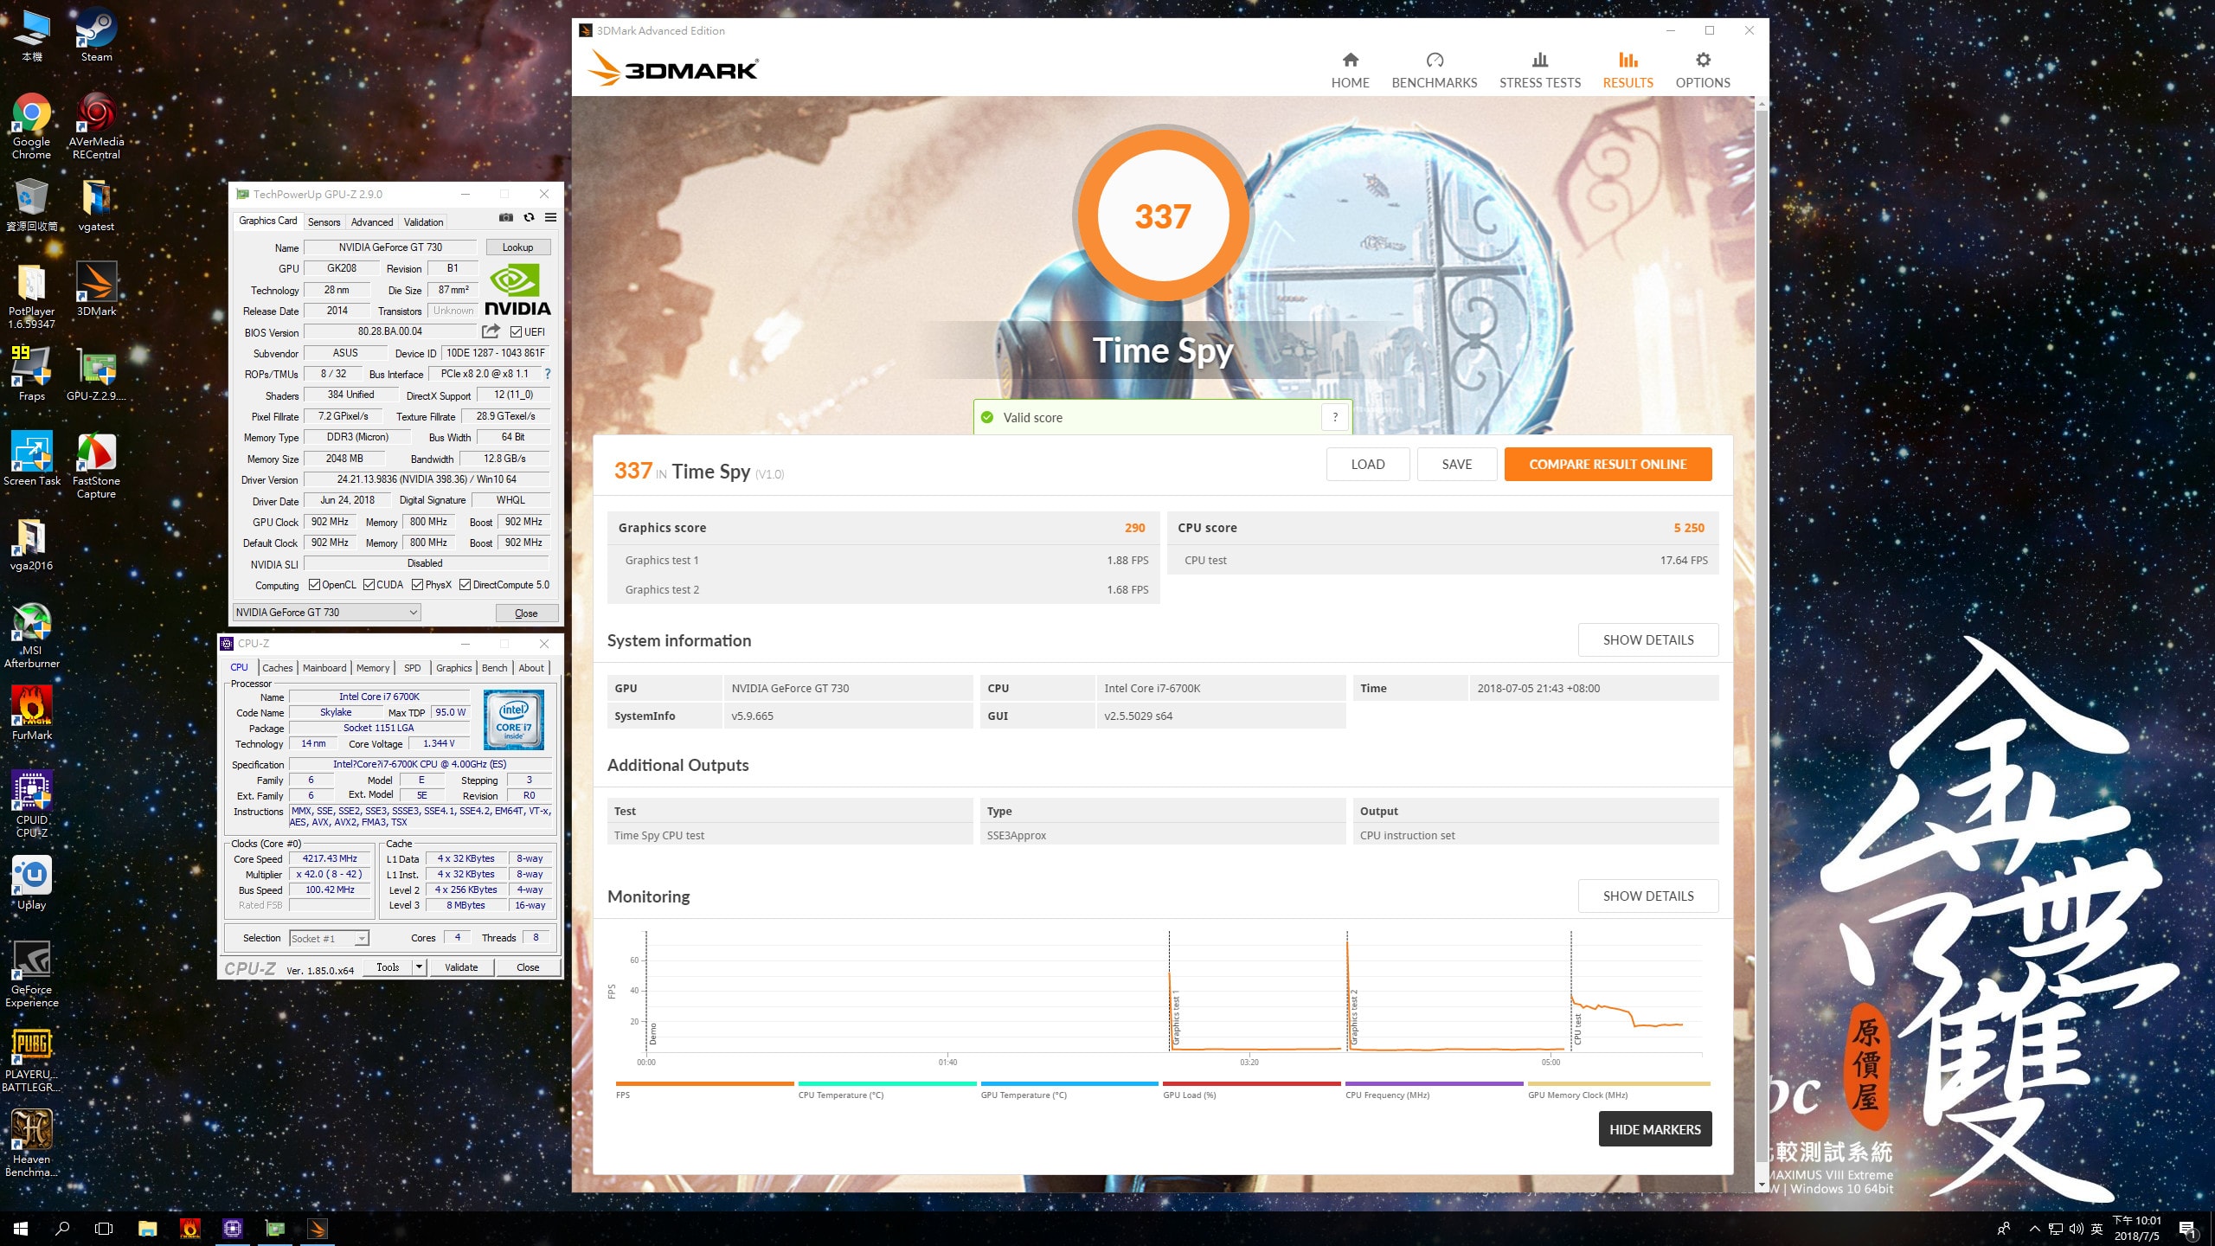Click HIDE MARKERS button
This screenshot has height=1246, width=2215.
(1655, 1129)
